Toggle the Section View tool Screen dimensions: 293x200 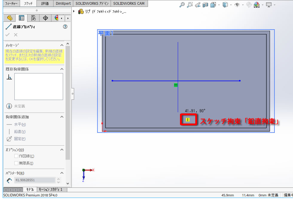point(205,5)
